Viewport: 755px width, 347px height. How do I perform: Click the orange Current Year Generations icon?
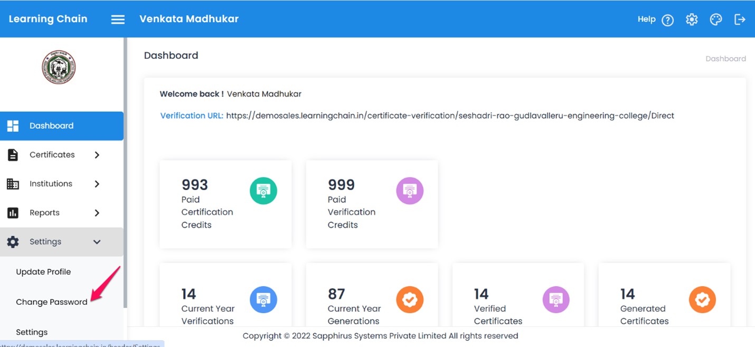(x=409, y=299)
